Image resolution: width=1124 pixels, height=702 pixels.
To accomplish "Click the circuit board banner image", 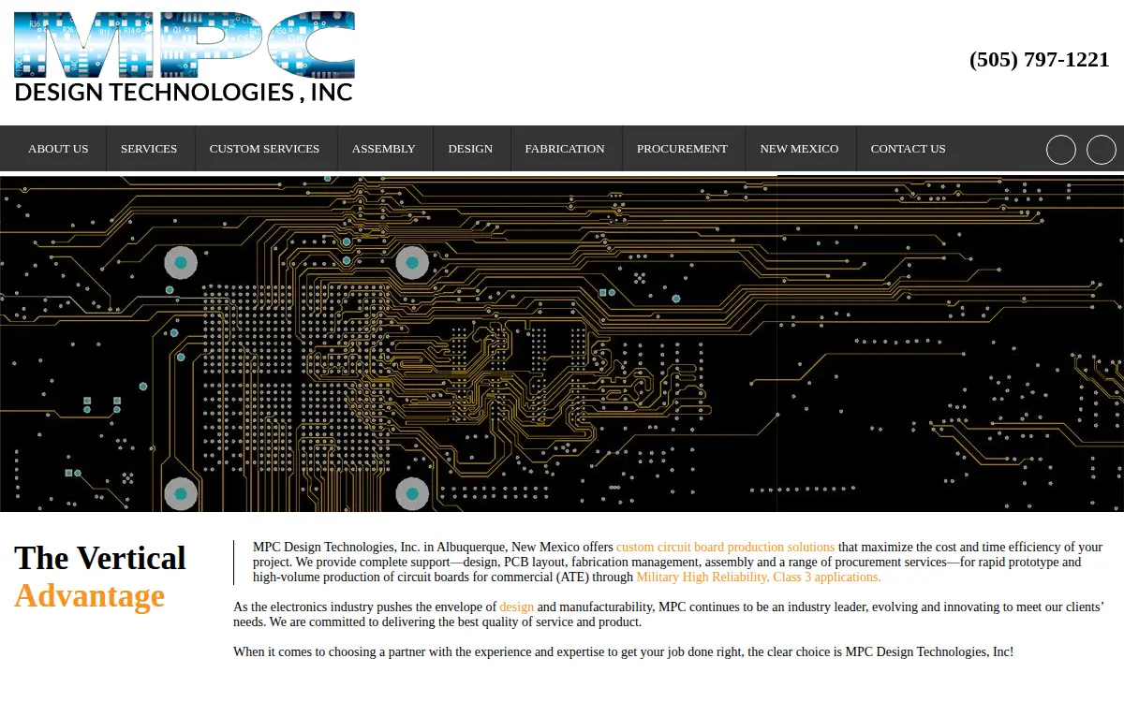I will click(x=562, y=344).
